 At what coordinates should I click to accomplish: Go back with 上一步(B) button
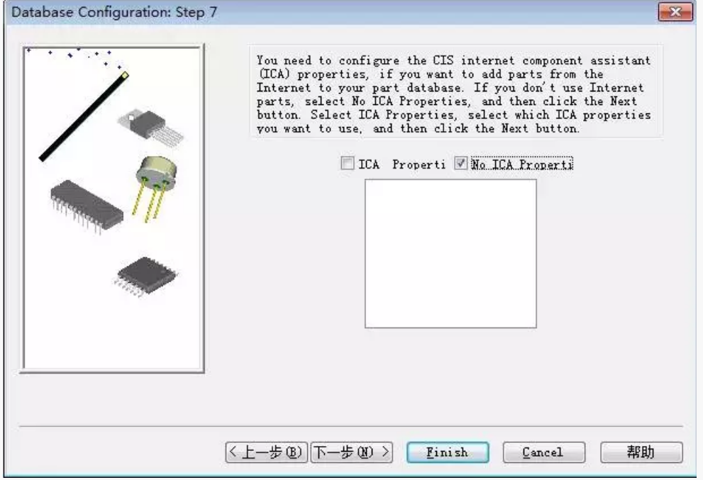pyautogui.click(x=266, y=452)
